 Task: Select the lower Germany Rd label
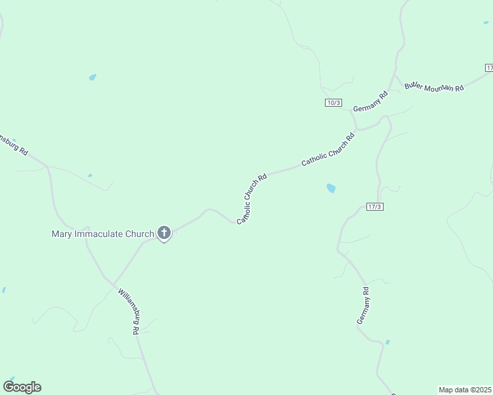(x=363, y=305)
